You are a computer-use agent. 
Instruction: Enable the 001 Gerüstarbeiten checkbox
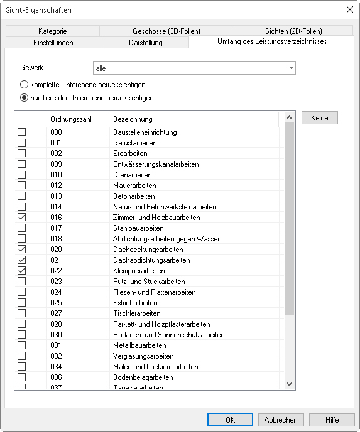point(22,143)
